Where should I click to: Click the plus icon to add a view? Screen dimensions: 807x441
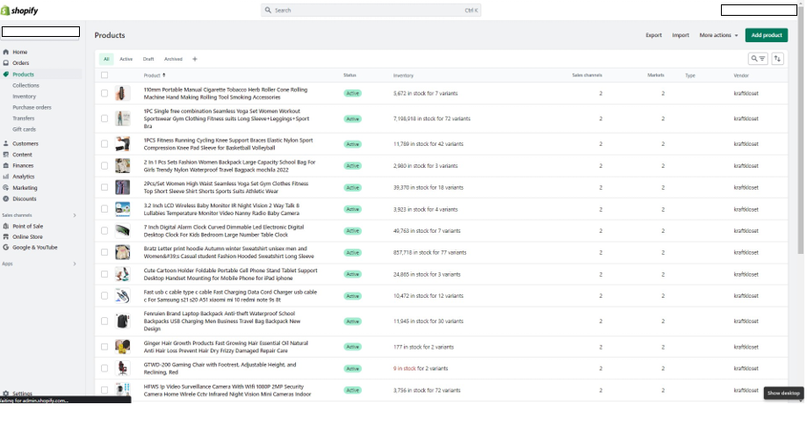pyautogui.click(x=195, y=59)
